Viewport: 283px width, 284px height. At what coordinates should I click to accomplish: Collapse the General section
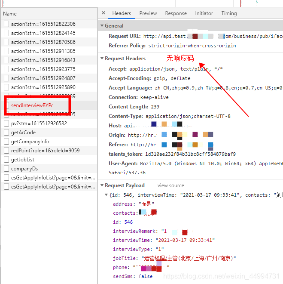(102, 26)
